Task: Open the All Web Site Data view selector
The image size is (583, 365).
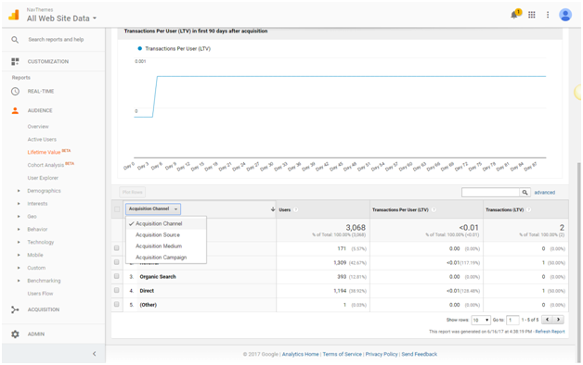Action: tap(61, 19)
